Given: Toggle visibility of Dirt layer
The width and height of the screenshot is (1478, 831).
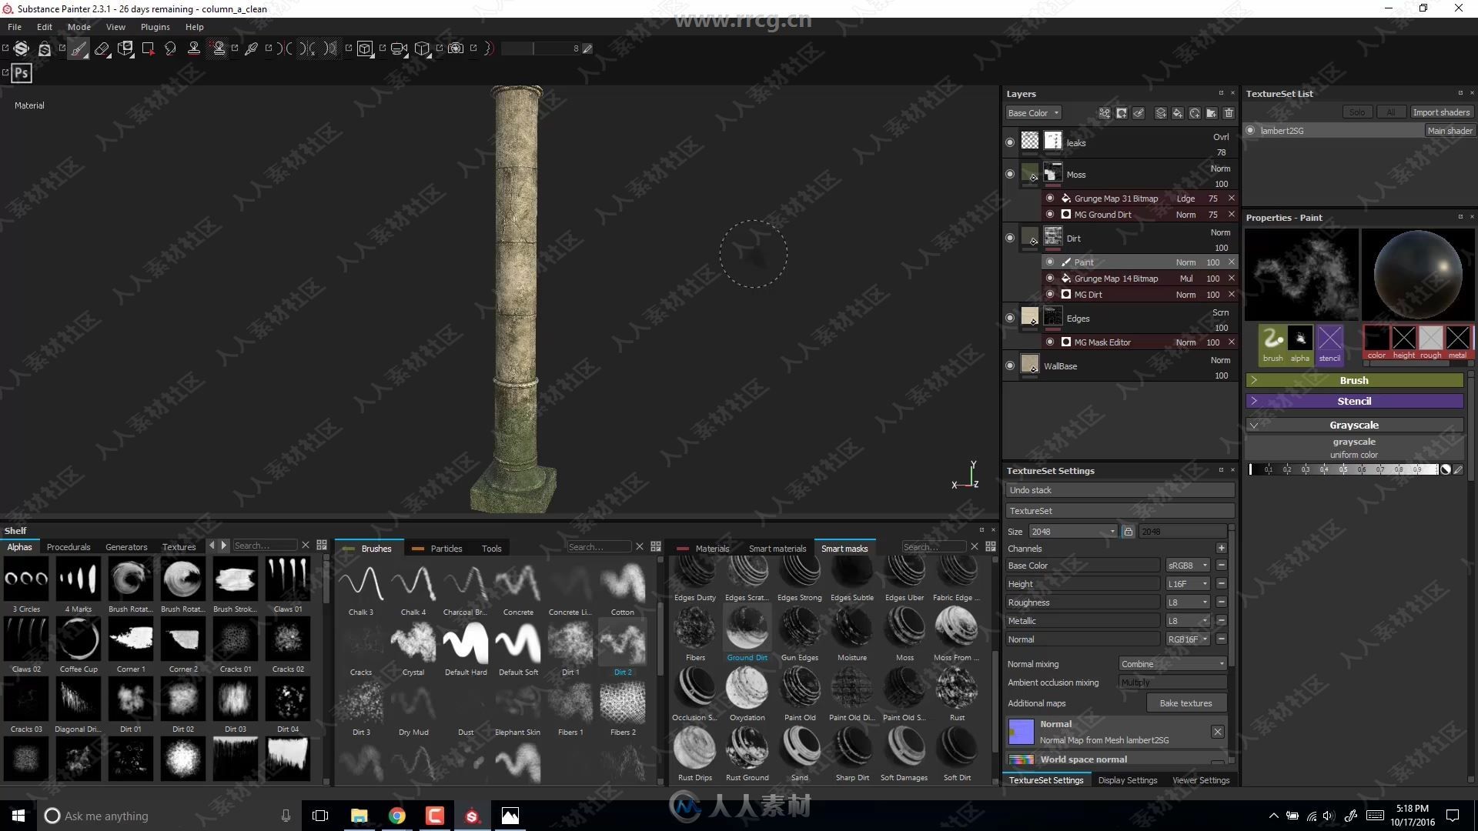Looking at the screenshot, I should pyautogui.click(x=1009, y=238).
